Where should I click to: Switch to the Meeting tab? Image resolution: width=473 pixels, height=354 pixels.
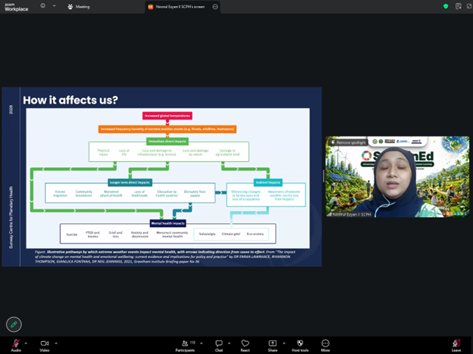point(79,6)
